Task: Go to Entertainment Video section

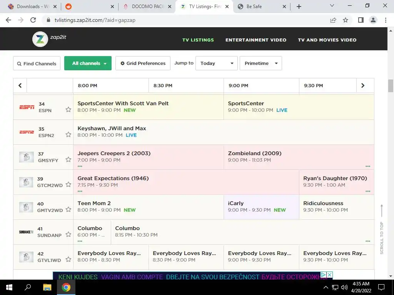Action: click(x=256, y=40)
